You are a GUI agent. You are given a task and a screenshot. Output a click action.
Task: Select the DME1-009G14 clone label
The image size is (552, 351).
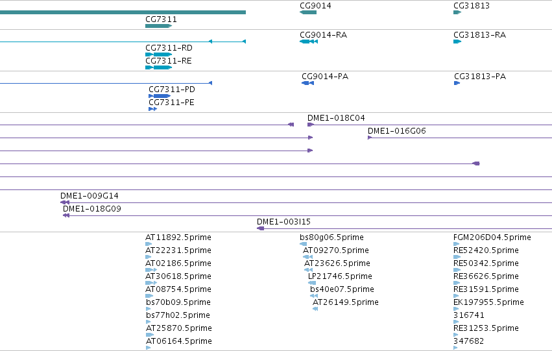click(x=90, y=196)
